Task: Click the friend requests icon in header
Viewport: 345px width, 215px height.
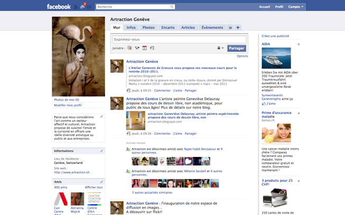Action: (76, 7)
